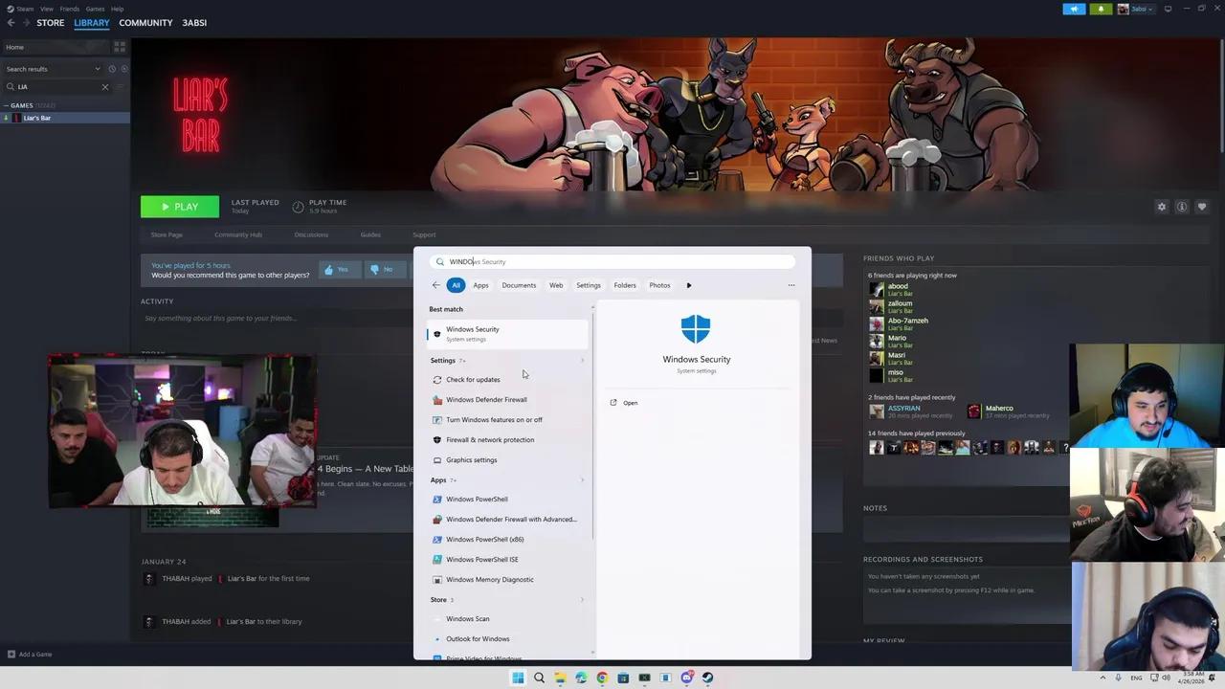The image size is (1225, 689).
Task: Recommend the game with the Yes button
Action: 339,270
